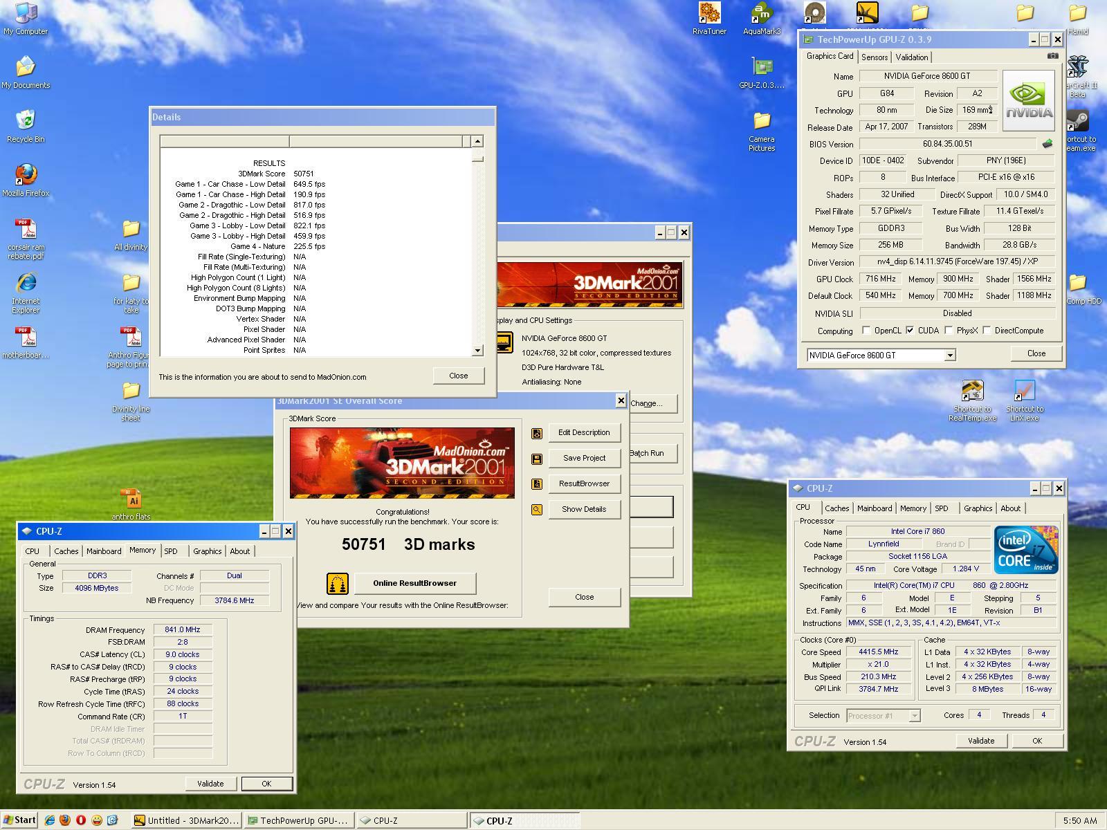Open the Mozilla Firefox desktop icon
1107x830 pixels.
click(x=26, y=181)
